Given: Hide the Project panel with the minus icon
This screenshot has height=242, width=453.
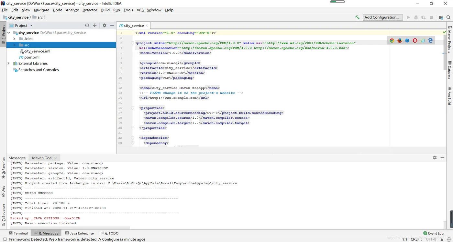Looking at the screenshot, I should pyautogui.click(x=112, y=25).
